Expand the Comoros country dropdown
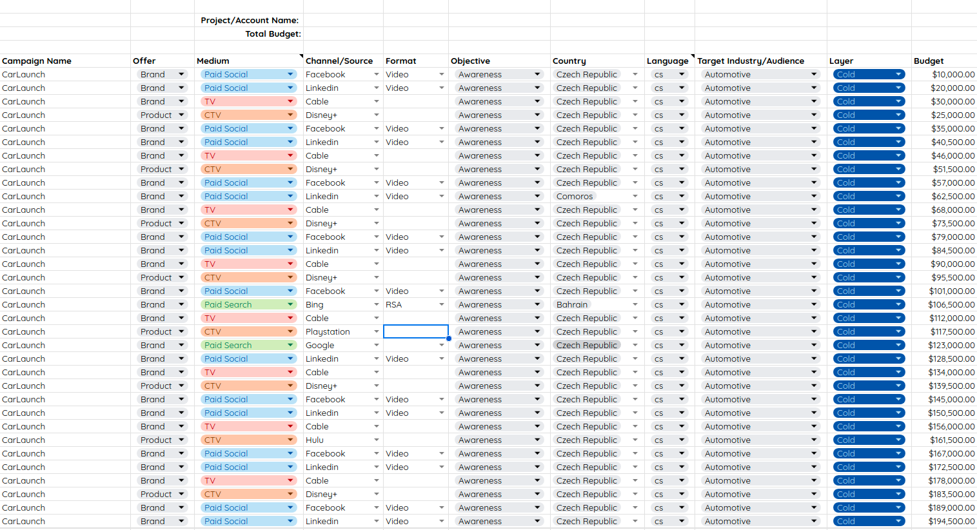Screen dimensions: 977x530 point(635,196)
